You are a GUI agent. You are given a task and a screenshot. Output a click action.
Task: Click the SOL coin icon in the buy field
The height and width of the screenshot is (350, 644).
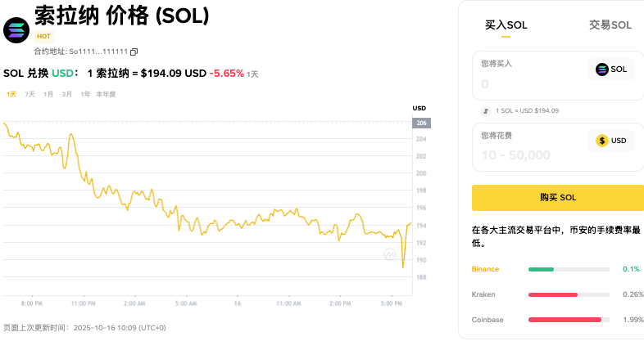[x=602, y=70]
